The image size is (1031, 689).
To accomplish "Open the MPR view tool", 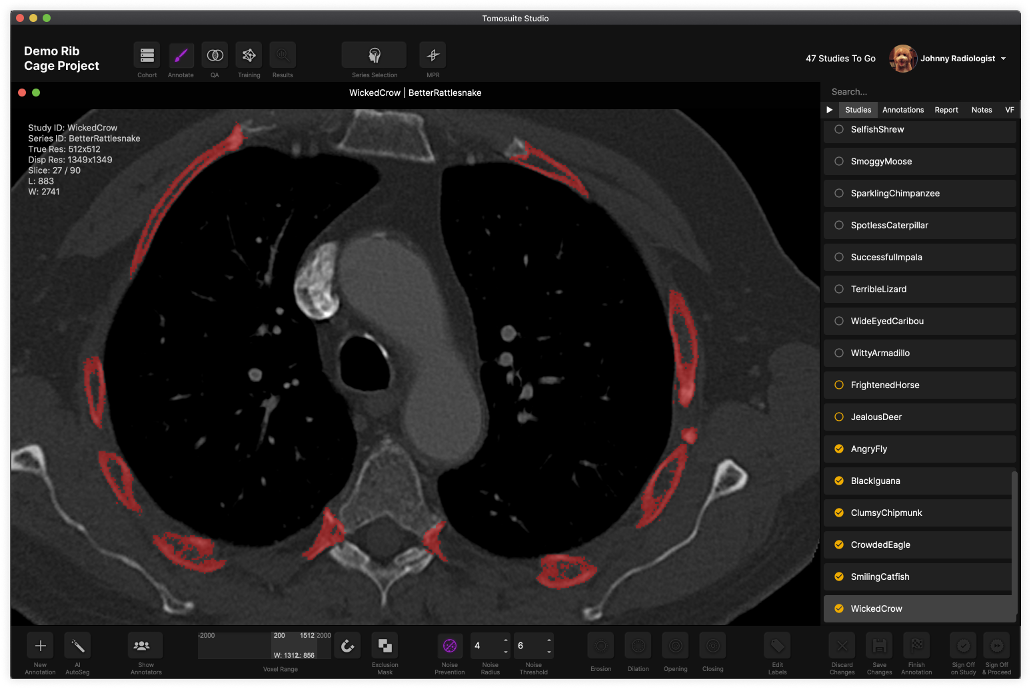I will pyautogui.click(x=433, y=55).
